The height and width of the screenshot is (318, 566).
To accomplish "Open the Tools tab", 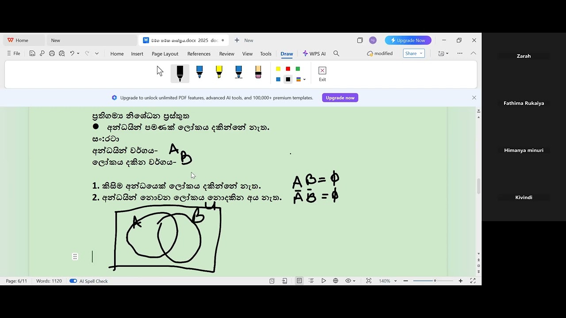I will click(266, 53).
